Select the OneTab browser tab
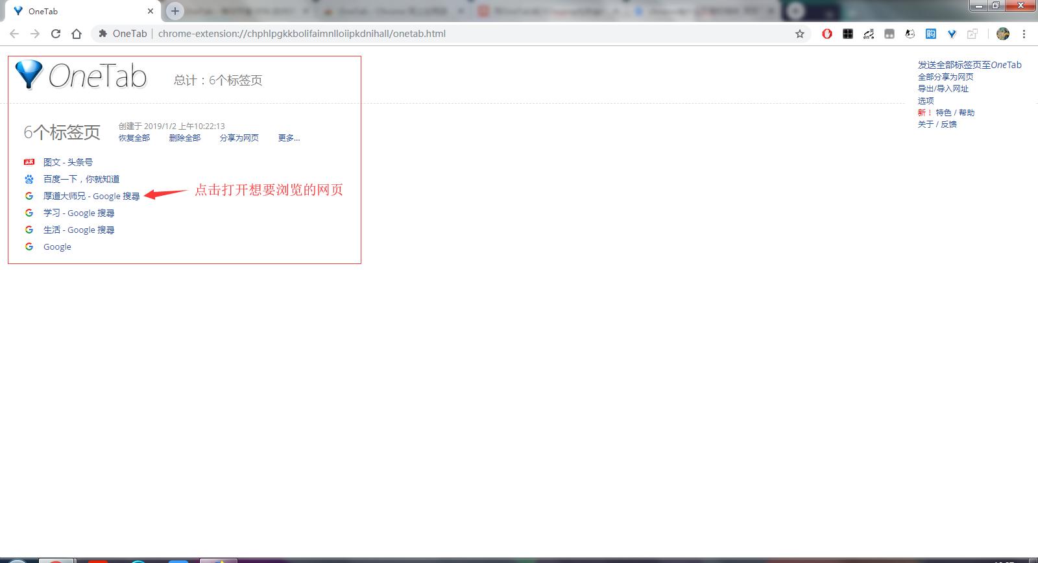 coord(78,11)
